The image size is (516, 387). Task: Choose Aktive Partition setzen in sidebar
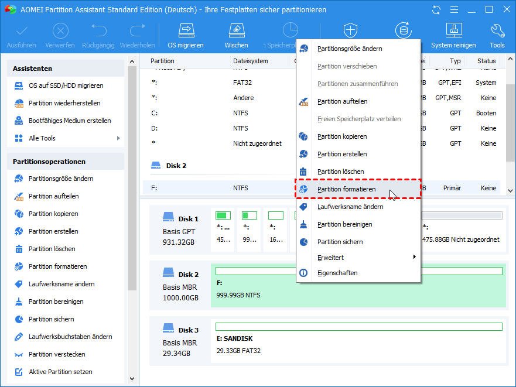pos(60,372)
